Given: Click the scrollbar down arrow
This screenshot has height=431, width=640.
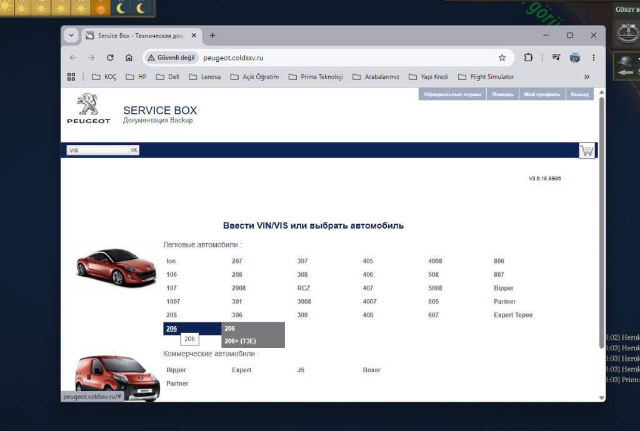Looking at the screenshot, I should [601, 397].
